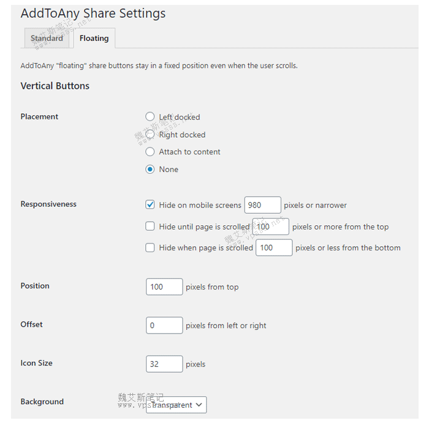Click the None option label
Image resolution: width=429 pixels, height=423 pixels.
pyautogui.click(x=169, y=170)
